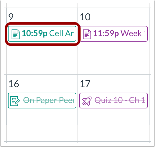Select the day 17 date number
This screenshot has height=147, width=155.
coord(85,84)
